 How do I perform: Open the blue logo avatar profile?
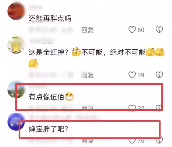click(x=16, y=122)
